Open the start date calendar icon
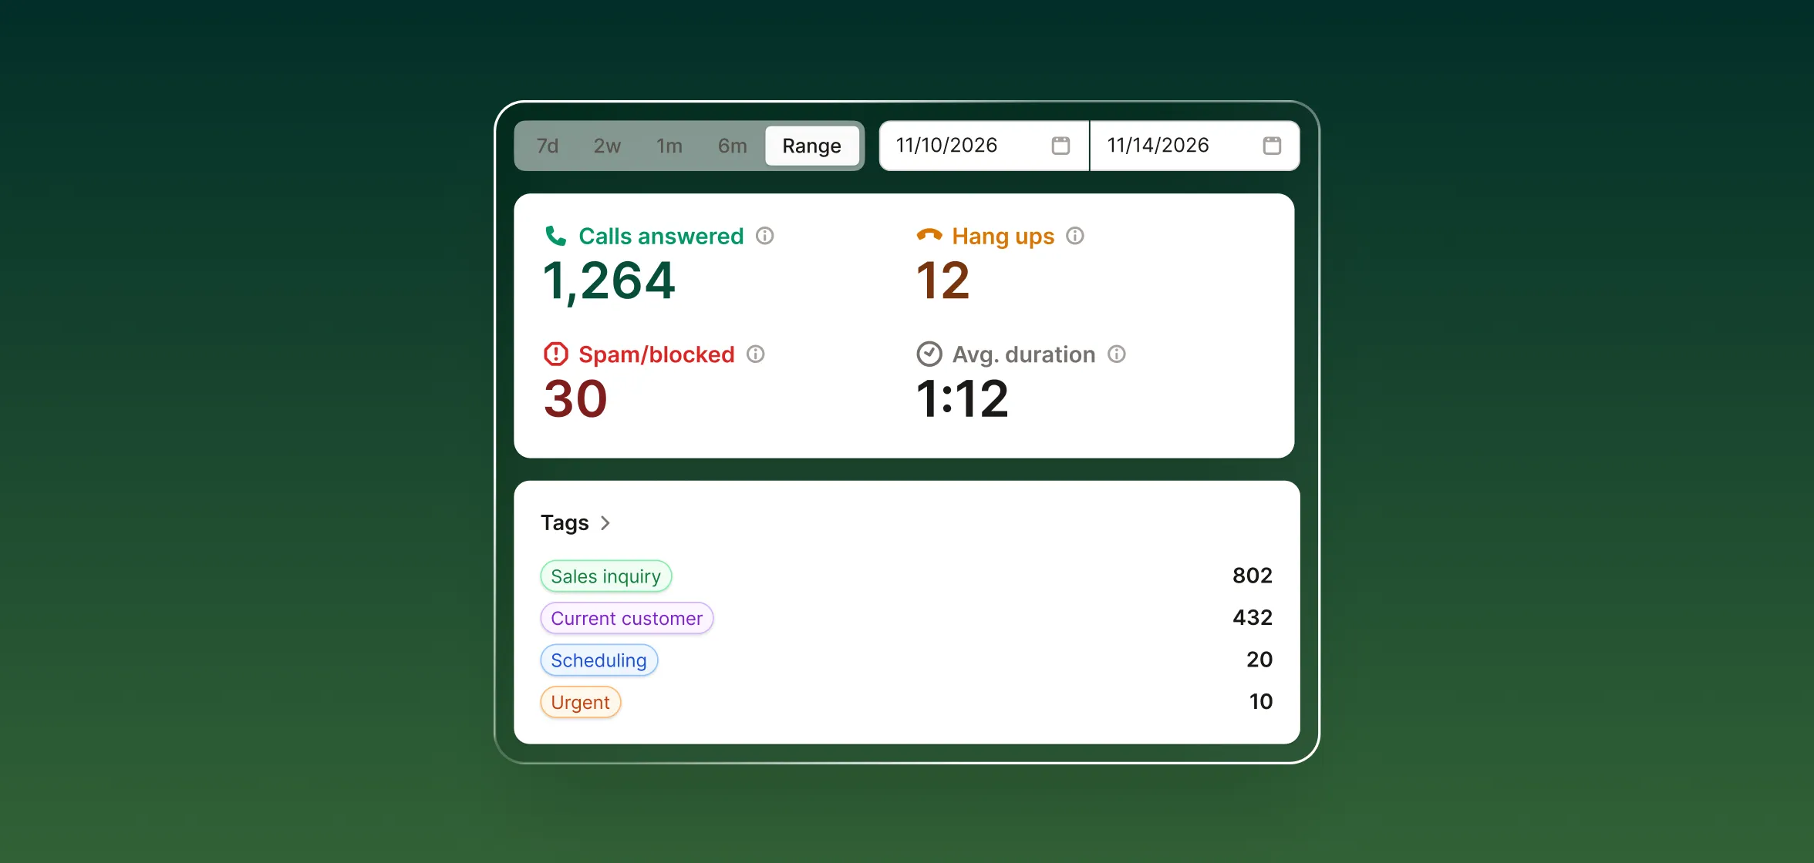This screenshot has width=1814, height=863. (x=1060, y=146)
